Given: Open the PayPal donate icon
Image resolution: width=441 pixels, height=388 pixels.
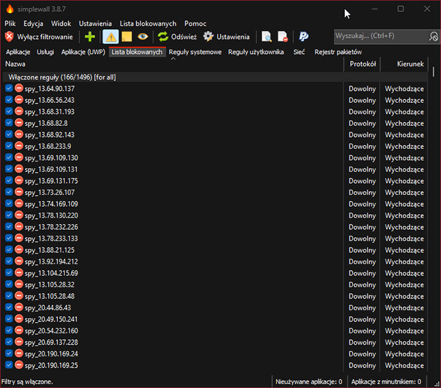Looking at the screenshot, I should pos(303,37).
